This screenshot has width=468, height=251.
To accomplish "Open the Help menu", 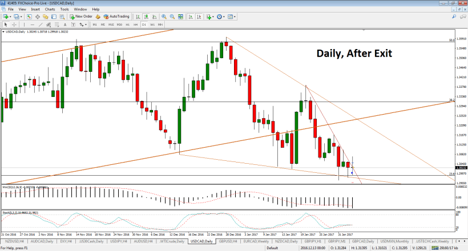I will click(95, 9).
